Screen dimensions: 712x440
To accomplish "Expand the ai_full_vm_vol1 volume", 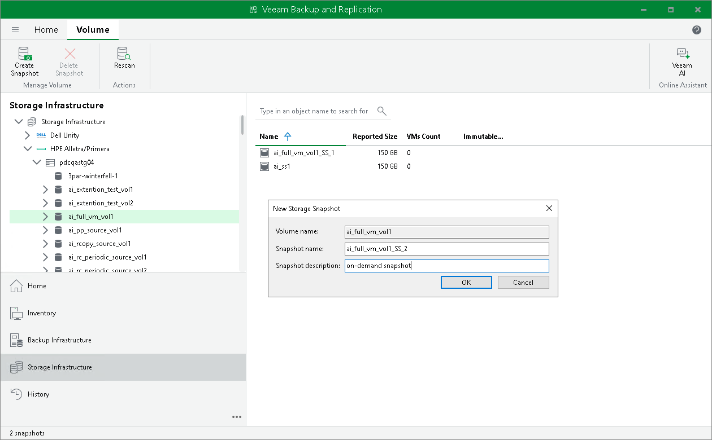I will pyautogui.click(x=46, y=217).
